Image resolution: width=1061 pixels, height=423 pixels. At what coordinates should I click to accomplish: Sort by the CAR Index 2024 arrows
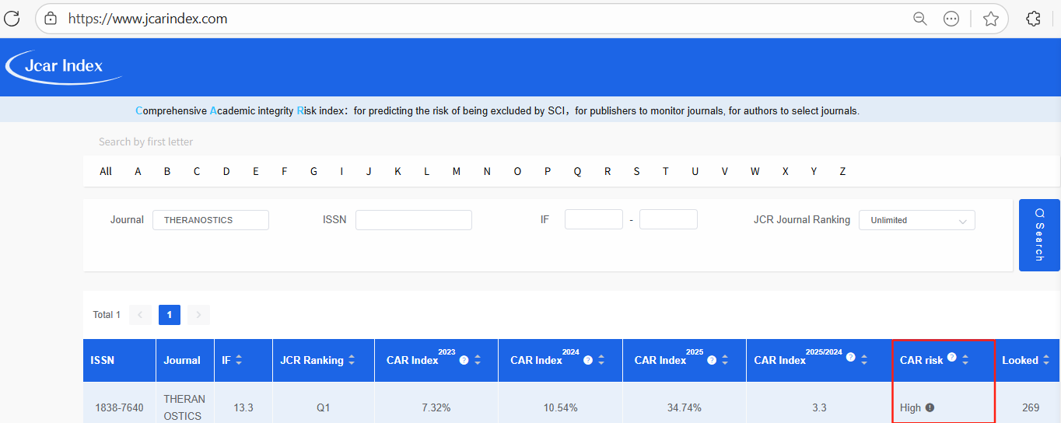pyautogui.click(x=601, y=360)
